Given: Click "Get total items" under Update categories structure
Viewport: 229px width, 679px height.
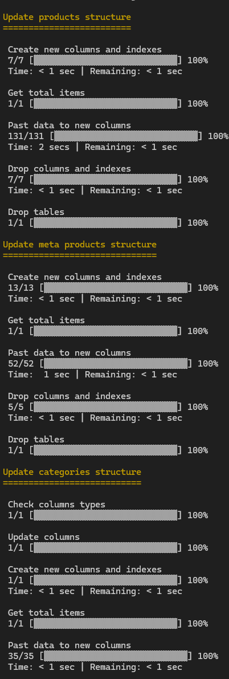Looking at the screenshot, I should 46,613.
